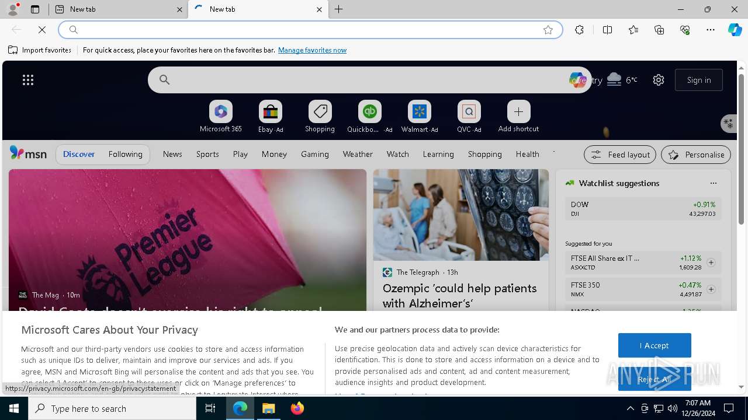
Task: Click Manage favorites now link
Action: pos(312,50)
